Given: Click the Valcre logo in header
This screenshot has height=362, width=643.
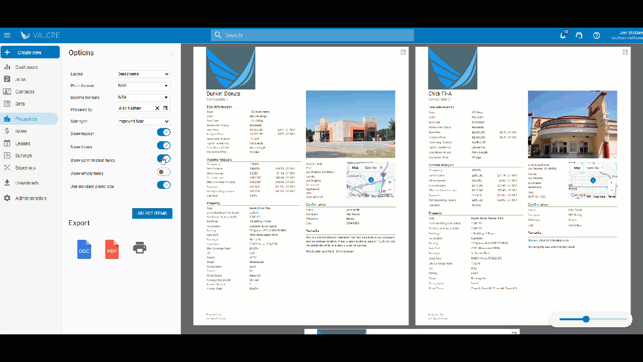Looking at the screenshot, I should tap(40, 35).
